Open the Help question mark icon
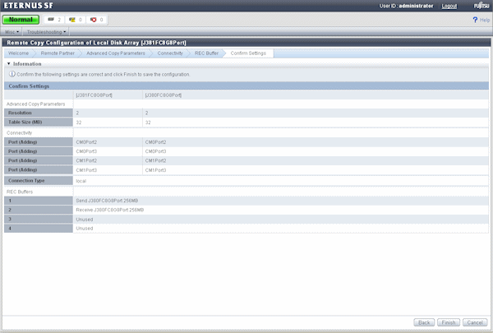The height and width of the screenshot is (333, 493). click(475, 20)
